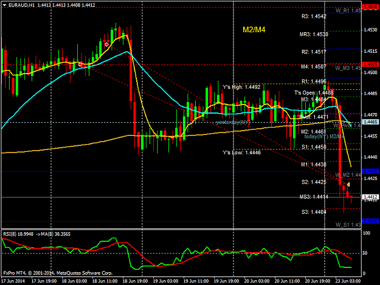The width and height of the screenshot is (380, 285).
Task: Select the Y's Low: 1.4446 label
Action: click(x=241, y=153)
